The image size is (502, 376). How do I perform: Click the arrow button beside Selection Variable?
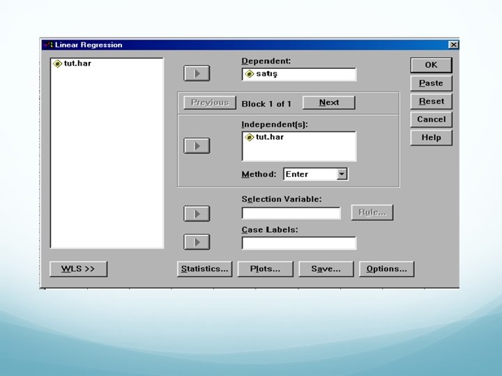(x=197, y=214)
